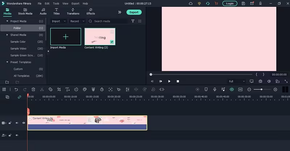The image size is (290, 151).
Task: Mute video track 1 speaker icon
Action: (x=17, y=123)
